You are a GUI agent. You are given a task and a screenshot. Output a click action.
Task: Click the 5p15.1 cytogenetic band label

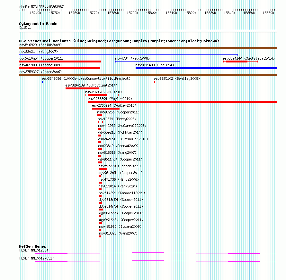(x=25, y=28)
